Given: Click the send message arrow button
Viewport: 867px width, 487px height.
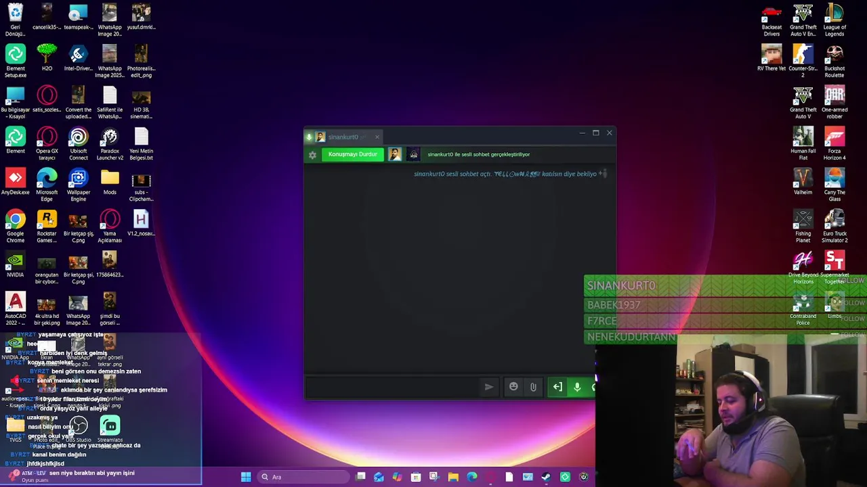Looking at the screenshot, I should [489, 387].
